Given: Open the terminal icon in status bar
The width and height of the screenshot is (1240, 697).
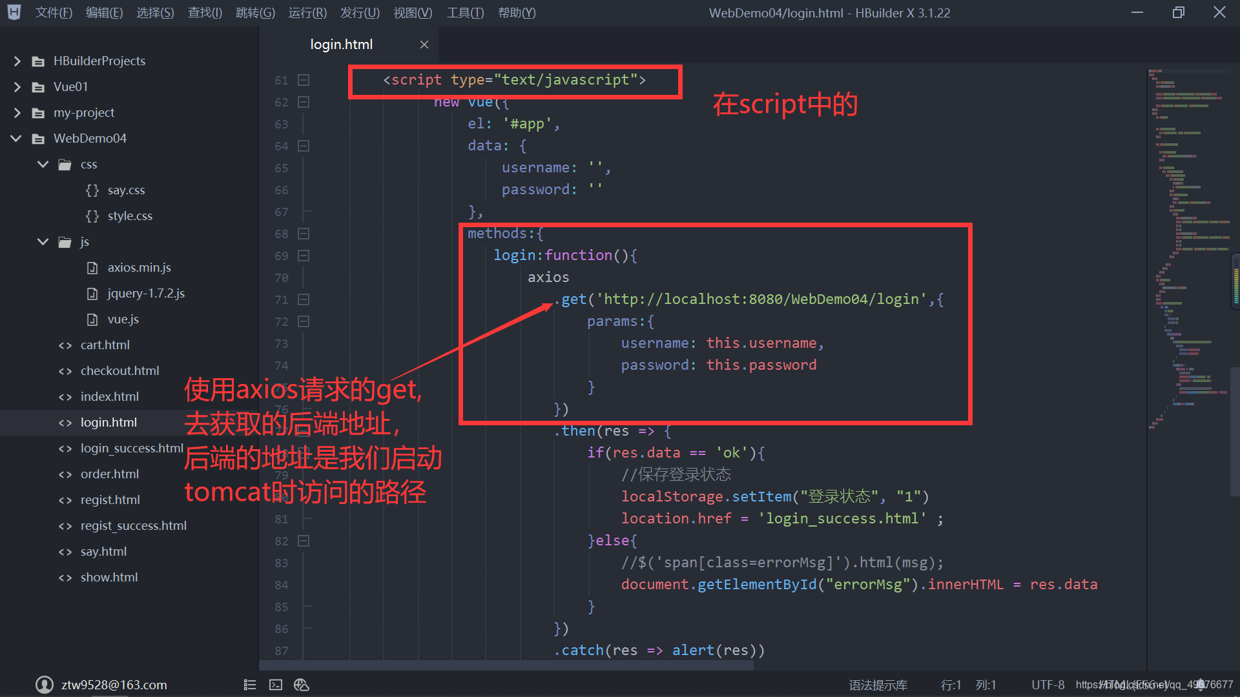Looking at the screenshot, I should coord(276,685).
